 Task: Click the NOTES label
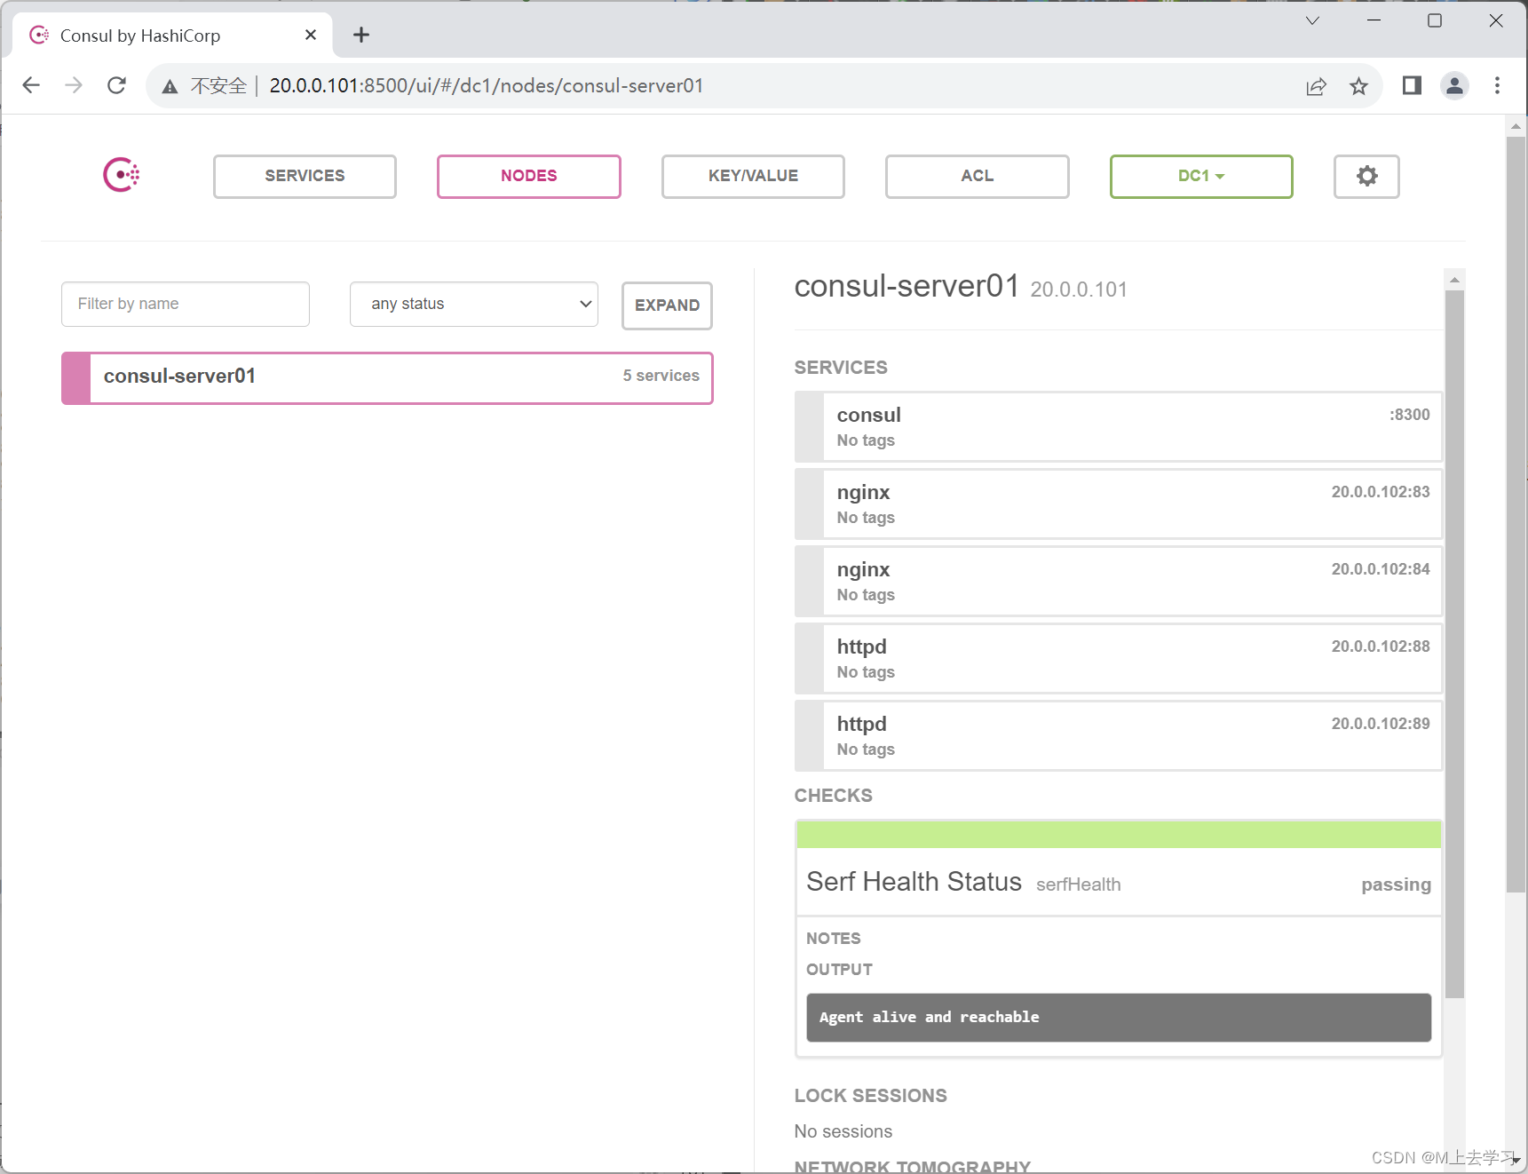[833, 939]
